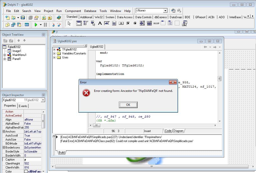This screenshot has height=173, width=256.
Task: Select the Label component icon
Action: 100,23
